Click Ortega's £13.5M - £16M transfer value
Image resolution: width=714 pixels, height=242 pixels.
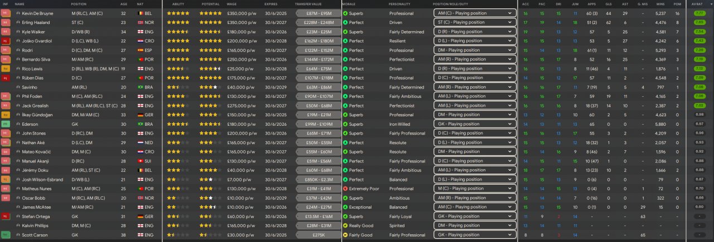pos(320,216)
